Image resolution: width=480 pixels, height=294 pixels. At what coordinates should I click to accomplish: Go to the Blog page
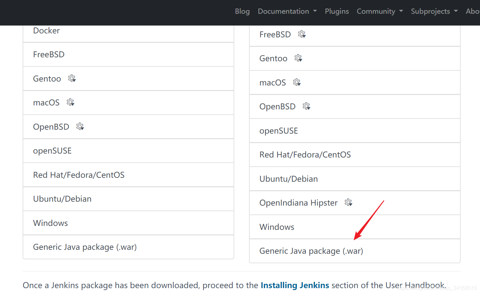(x=242, y=11)
